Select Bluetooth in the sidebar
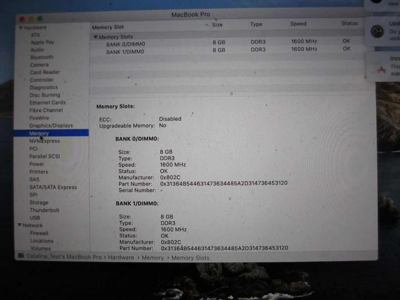This screenshot has width=400, height=300. pyautogui.click(x=42, y=57)
